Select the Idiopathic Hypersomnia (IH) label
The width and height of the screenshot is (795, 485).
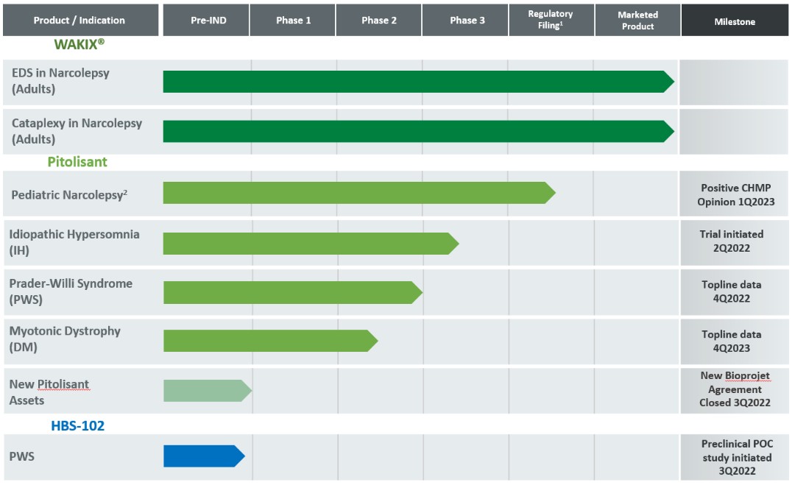pyautogui.click(x=74, y=241)
